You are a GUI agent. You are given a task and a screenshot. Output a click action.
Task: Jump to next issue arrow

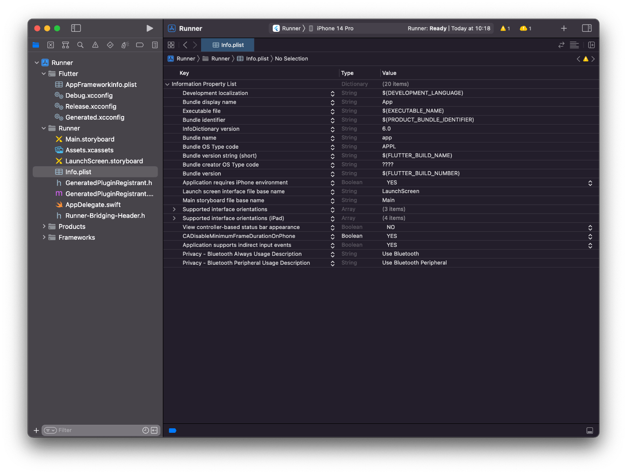(593, 59)
